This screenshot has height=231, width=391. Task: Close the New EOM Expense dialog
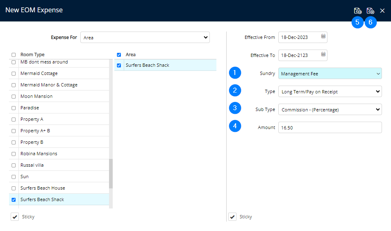click(x=382, y=11)
